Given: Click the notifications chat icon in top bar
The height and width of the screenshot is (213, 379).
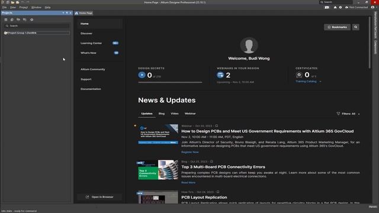Looking at the screenshot, I should (x=327, y=8).
